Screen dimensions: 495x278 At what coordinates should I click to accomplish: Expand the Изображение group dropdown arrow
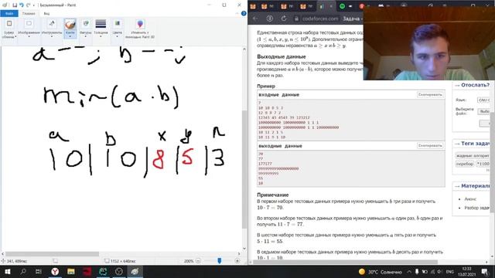tap(29, 36)
